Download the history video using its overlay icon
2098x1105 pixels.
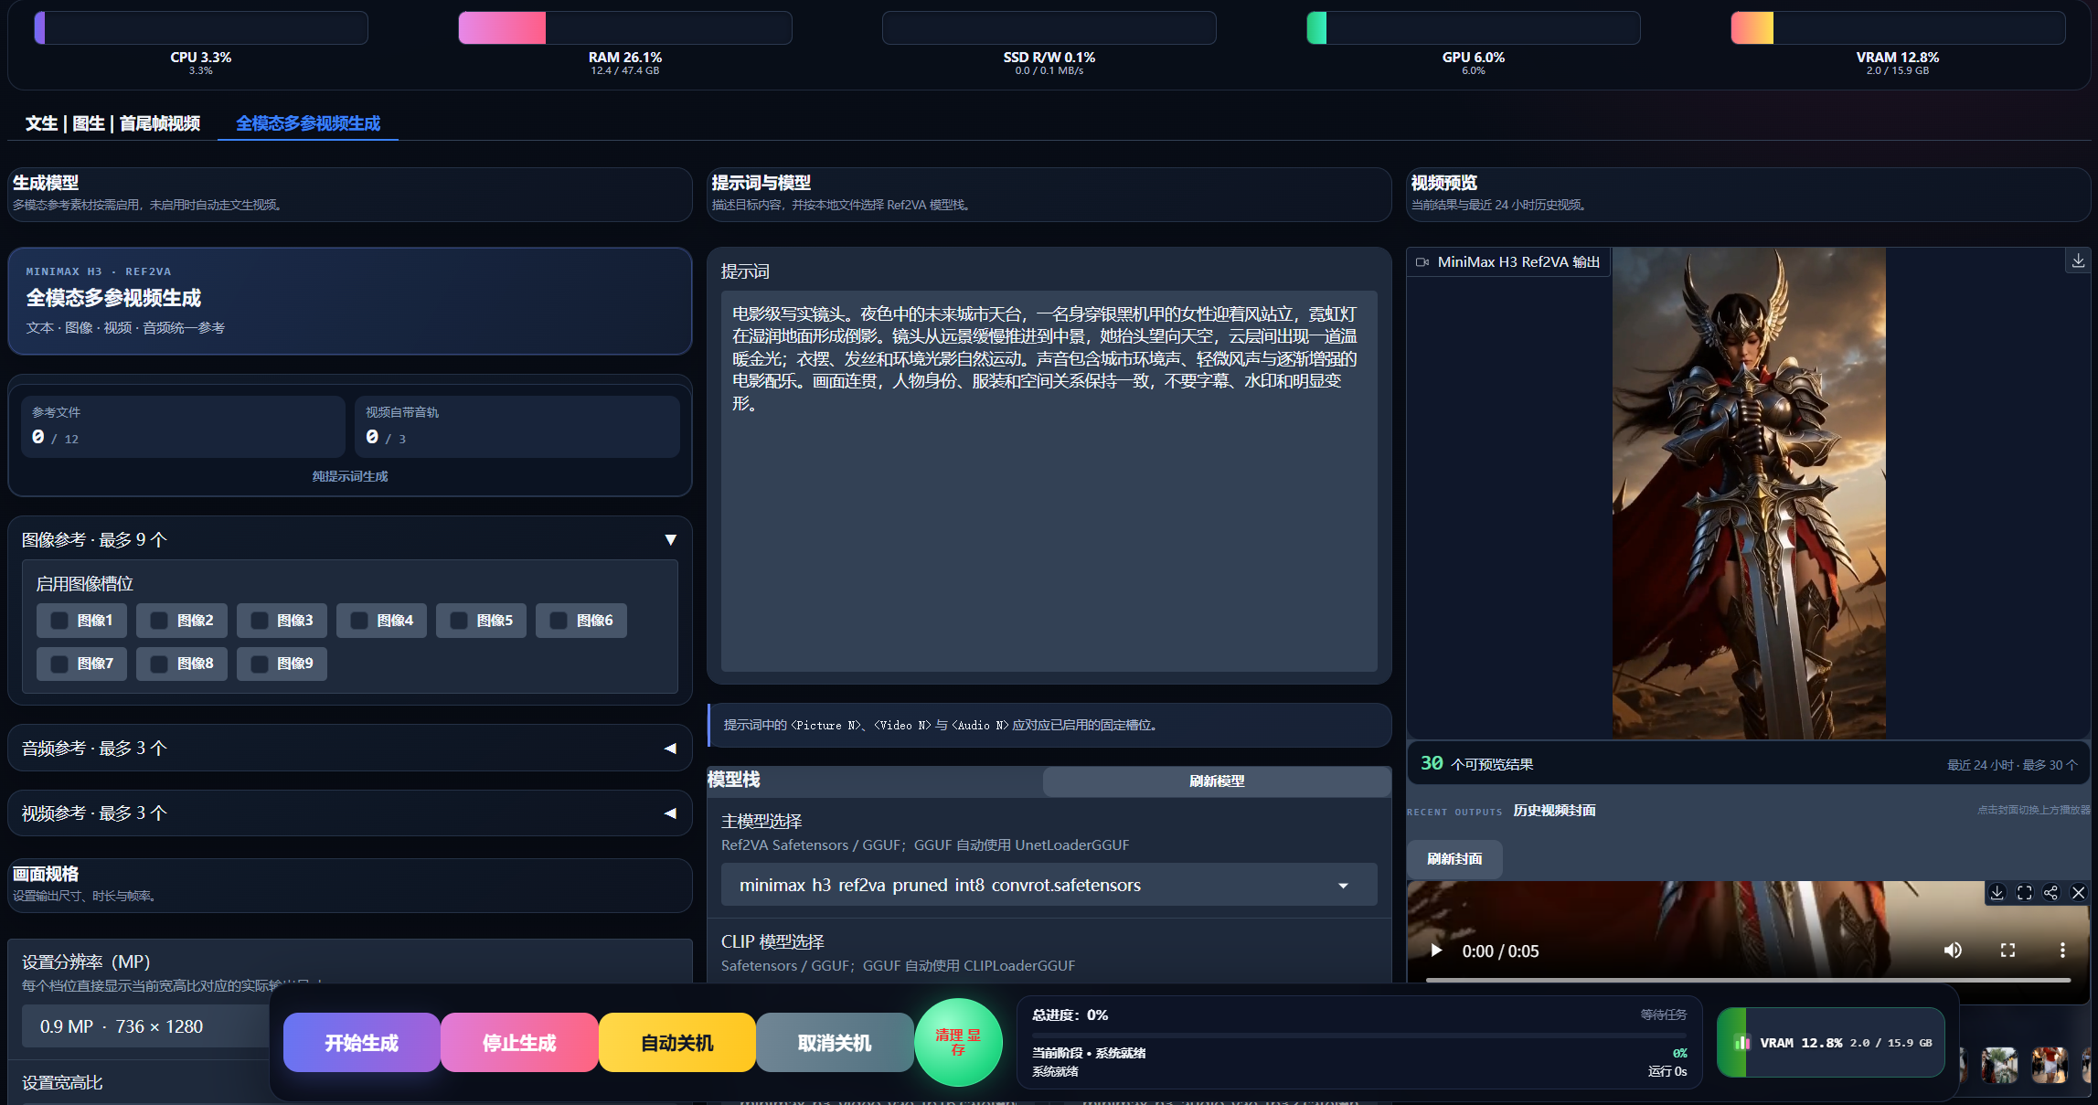click(1997, 893)
